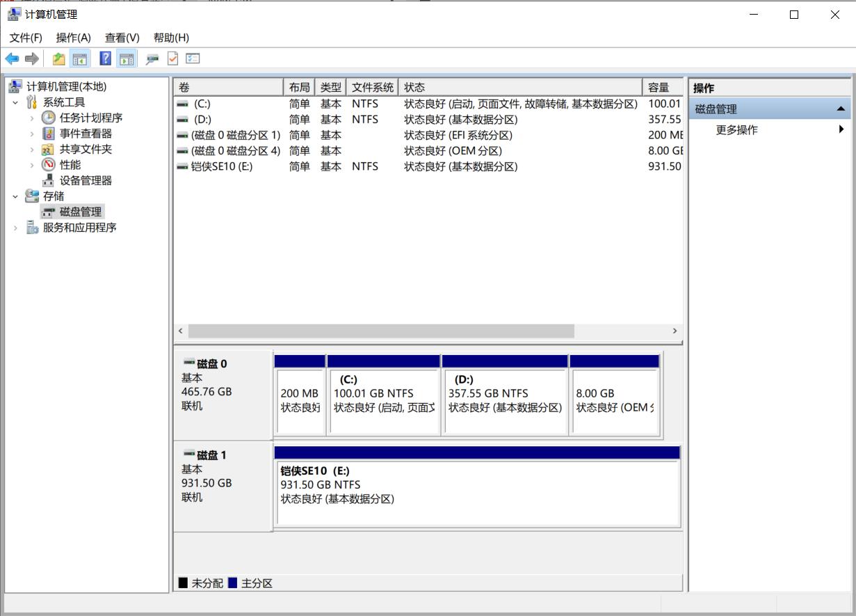856x616 pixels.
Task: Click the 设备管理器 icon in the tree
Action: click(49, 181)
